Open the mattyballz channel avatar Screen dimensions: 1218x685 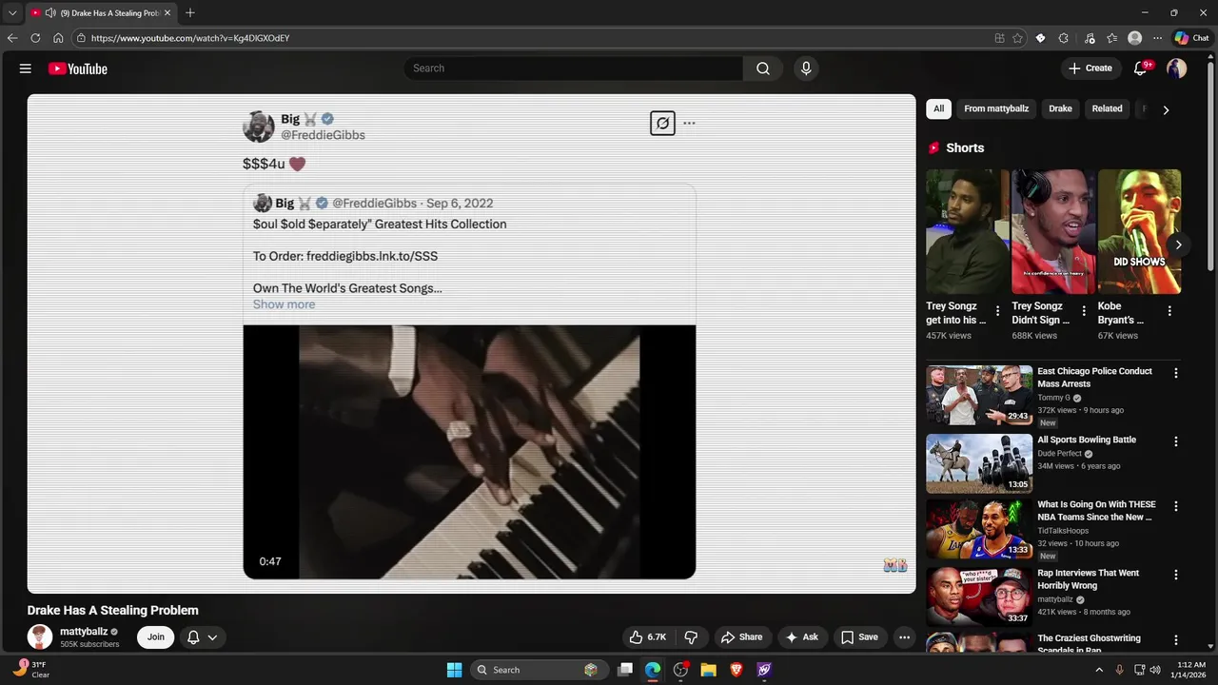point(40,637)
